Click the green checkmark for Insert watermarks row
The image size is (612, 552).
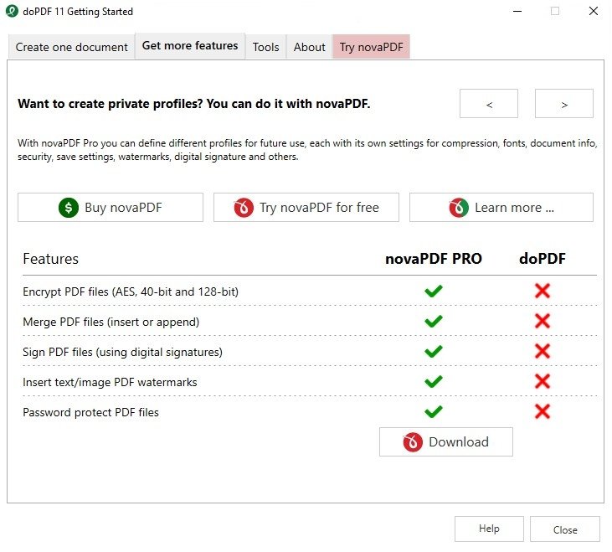(433, 381)
